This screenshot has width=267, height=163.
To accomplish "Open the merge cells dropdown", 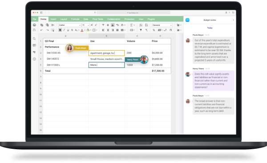I will pyautogui.click(x=123, y=30).
